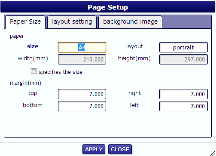Viewport: 216px width, 156px height.
Task: Click the 'margin(mm)' section label
Action: pyautogui.click(x=25, y=83)
